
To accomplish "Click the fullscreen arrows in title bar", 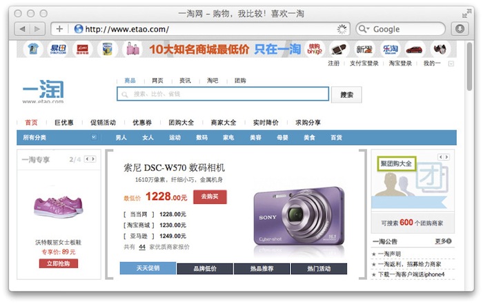I will pos(466,13).
